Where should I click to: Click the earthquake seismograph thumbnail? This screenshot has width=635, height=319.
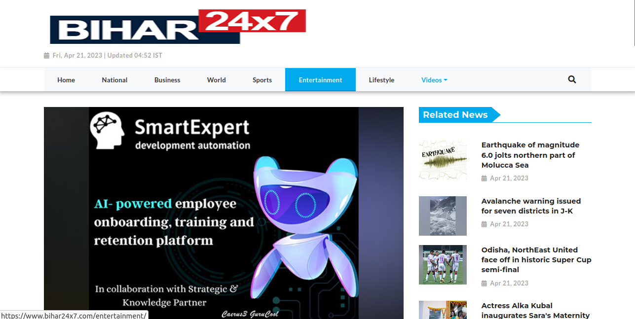tap(443, 160)
